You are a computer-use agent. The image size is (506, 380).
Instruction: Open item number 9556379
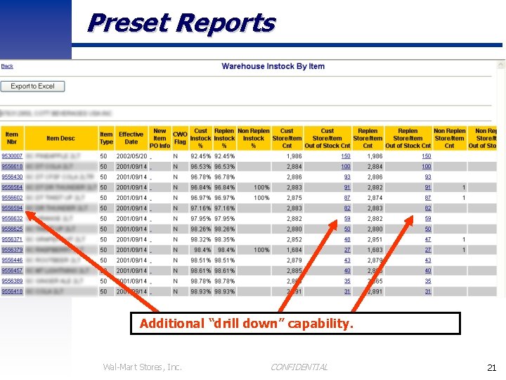[x=12, y=250]
